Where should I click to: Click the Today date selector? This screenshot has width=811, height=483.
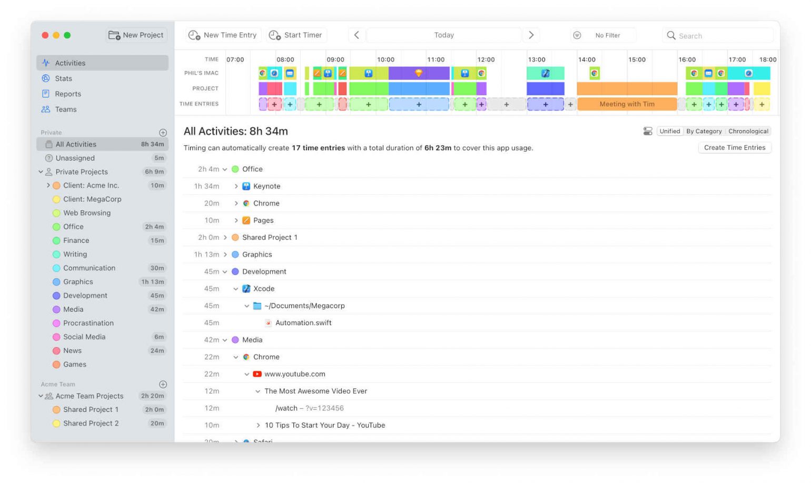444,35
